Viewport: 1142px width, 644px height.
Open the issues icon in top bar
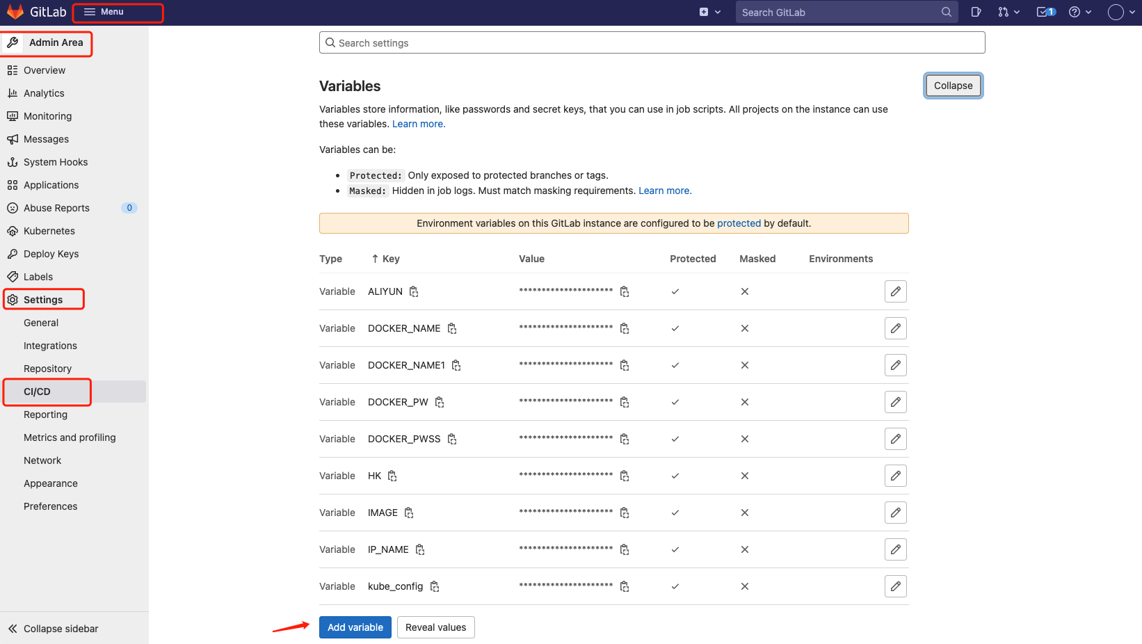pyautogui.click(x=976, y=12)
